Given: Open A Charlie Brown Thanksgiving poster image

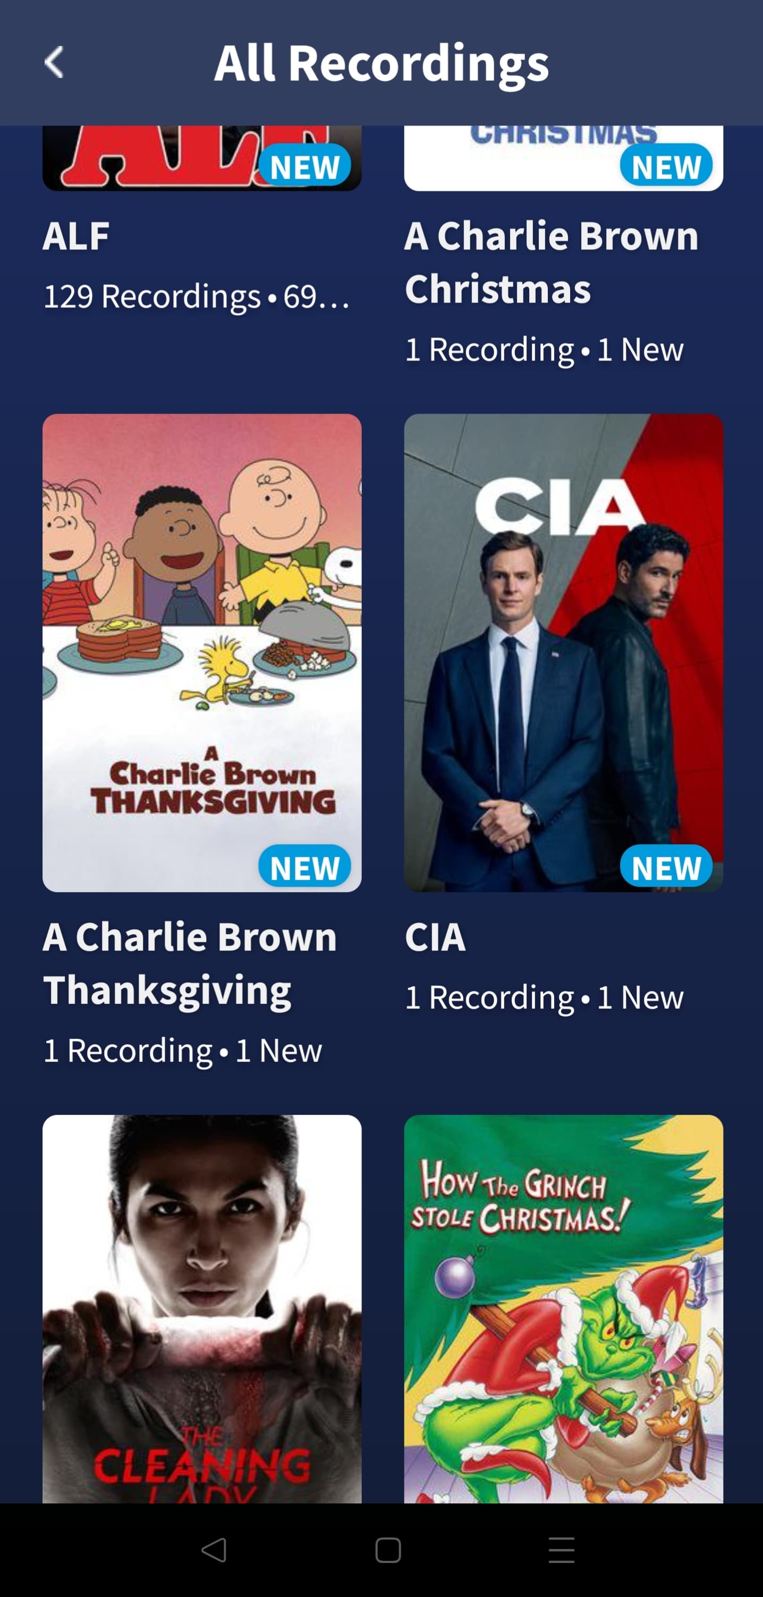Looking at the screenshot, I should click(202, 653).
